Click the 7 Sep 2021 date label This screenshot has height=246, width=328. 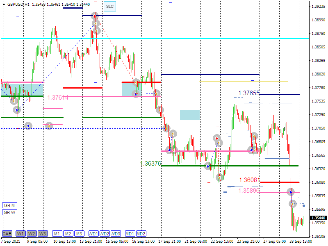point(11,241)
